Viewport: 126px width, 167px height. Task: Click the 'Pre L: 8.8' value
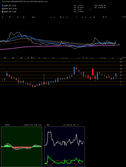point(78,10)
